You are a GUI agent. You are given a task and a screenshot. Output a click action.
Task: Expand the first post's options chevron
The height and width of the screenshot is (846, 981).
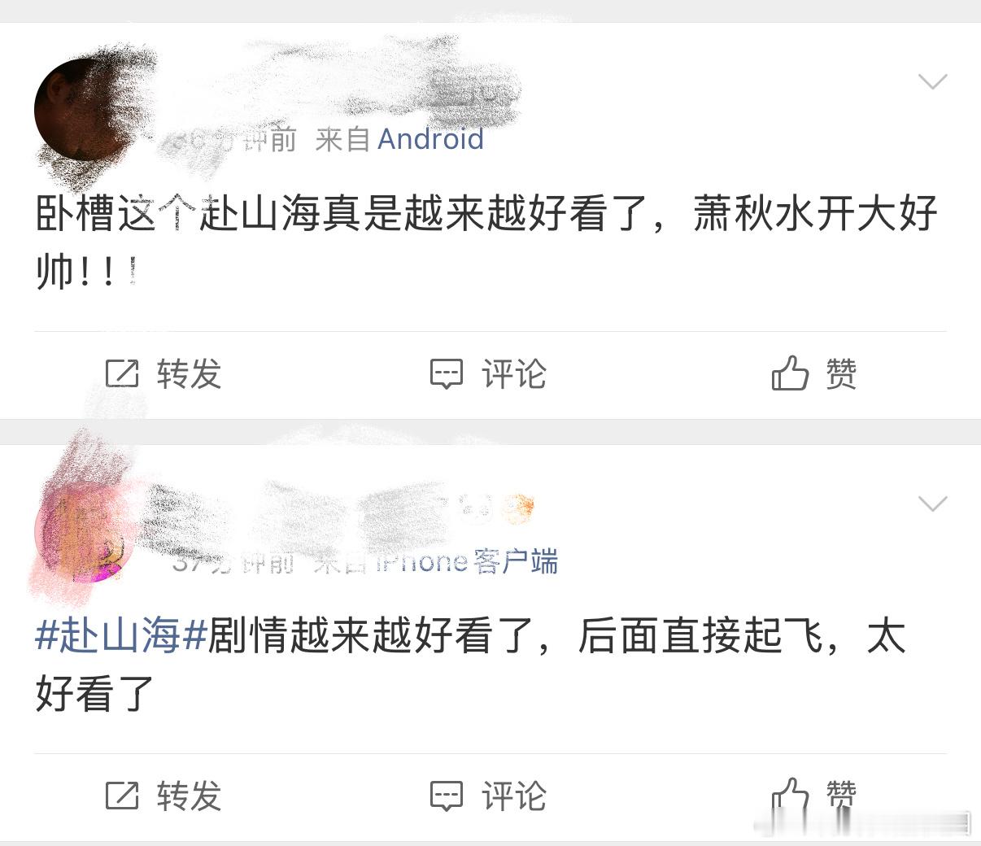pos(932,81)
